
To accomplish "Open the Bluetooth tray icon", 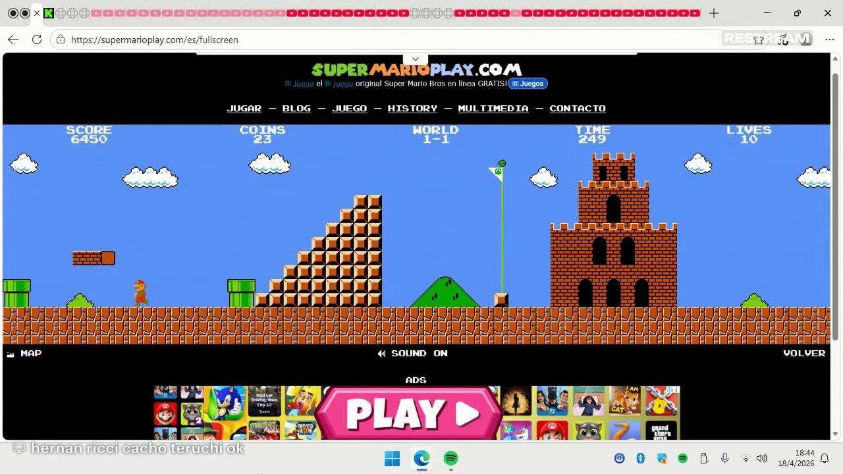I will (x=640, y=458).
